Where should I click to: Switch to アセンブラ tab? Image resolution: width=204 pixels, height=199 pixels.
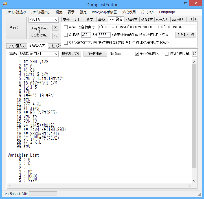55,46
